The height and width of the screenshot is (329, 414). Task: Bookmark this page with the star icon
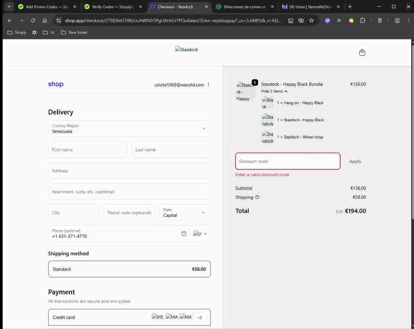tap(311, 20)
